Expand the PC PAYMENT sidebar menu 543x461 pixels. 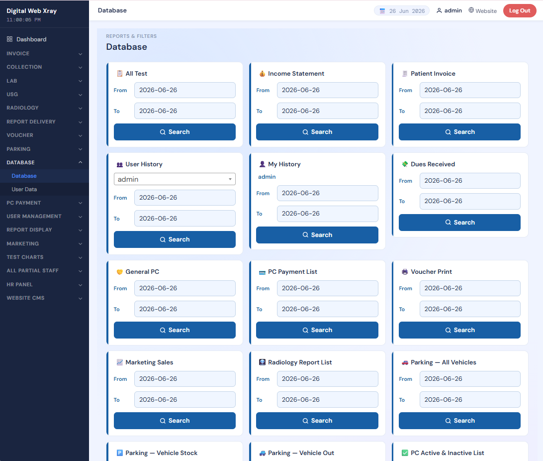point(44,203)
